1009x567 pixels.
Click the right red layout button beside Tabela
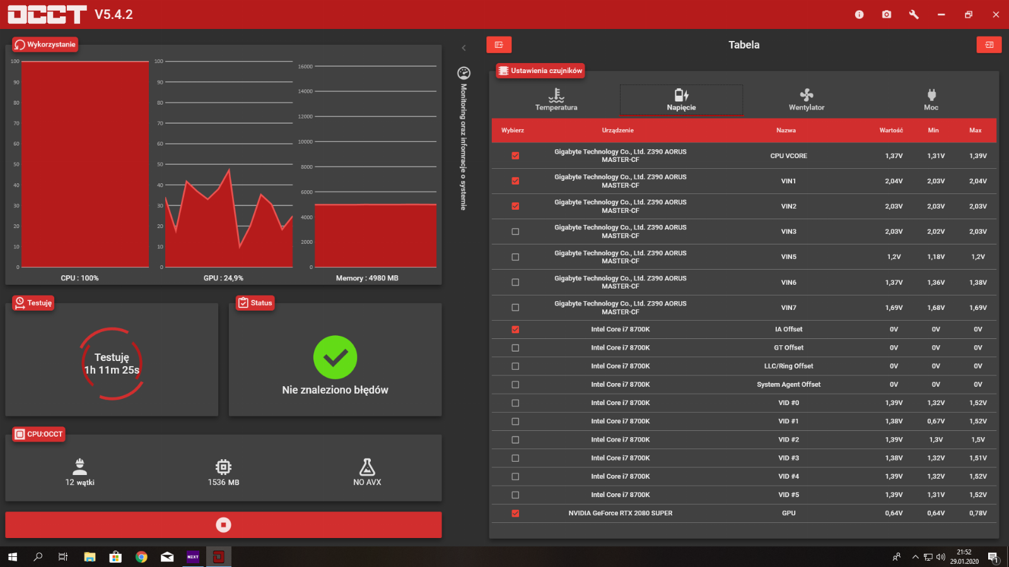tap(989, 45)
